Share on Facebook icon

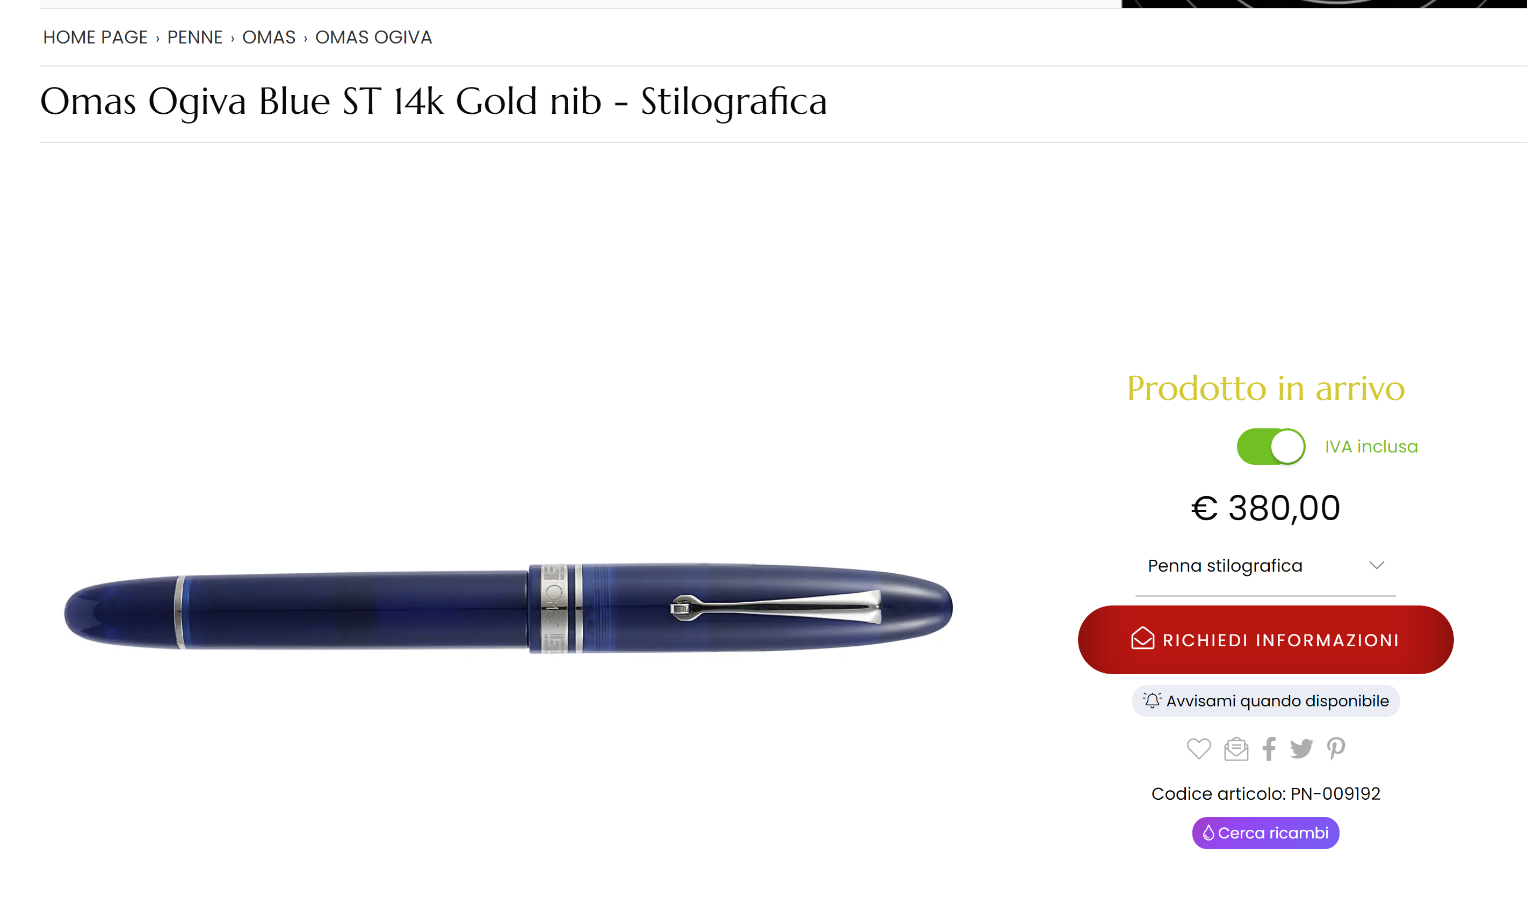click(x=1269, y=749)
